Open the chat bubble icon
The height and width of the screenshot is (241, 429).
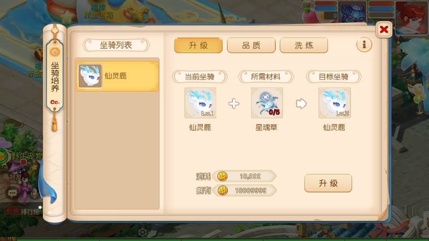(x=13, y=193)
